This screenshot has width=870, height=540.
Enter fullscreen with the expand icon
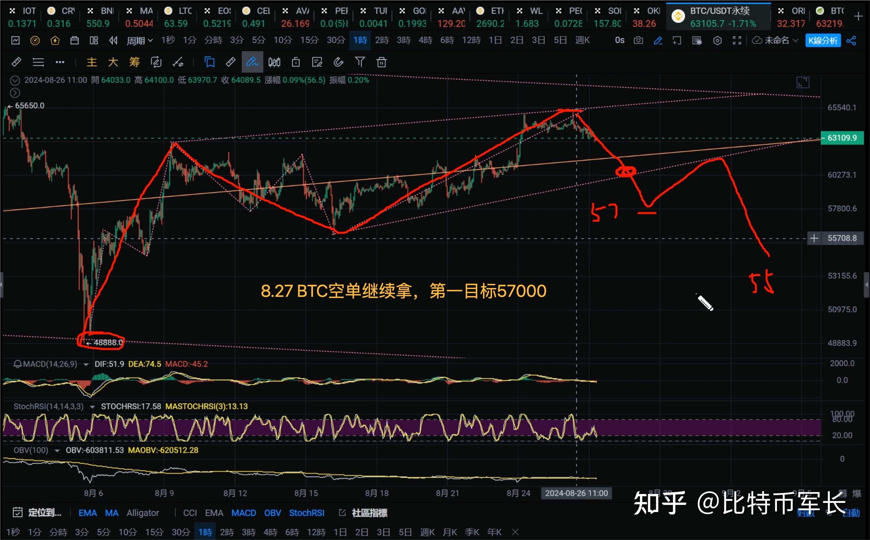pos(737,40)
